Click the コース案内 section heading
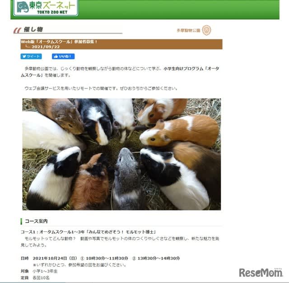 point(36,221)
